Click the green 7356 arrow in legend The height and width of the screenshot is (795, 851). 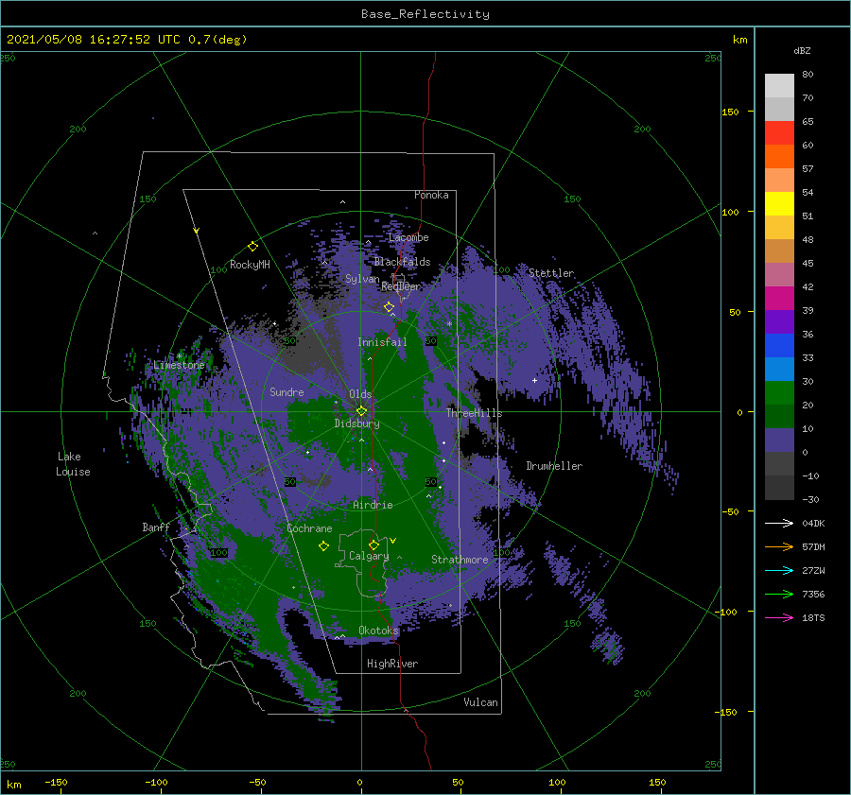(x=779, y=595)
